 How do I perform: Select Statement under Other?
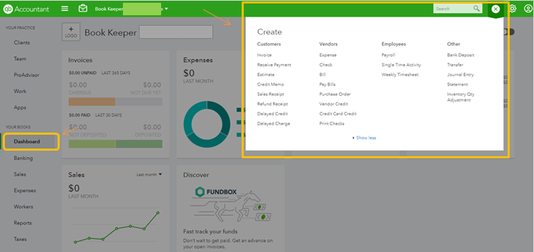(x=458, y=85)
